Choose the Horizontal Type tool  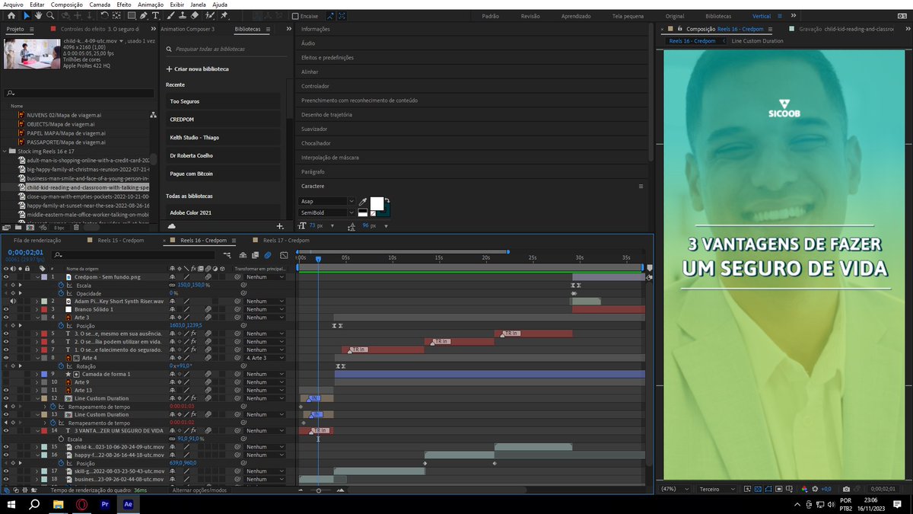(x=156, y=15)
